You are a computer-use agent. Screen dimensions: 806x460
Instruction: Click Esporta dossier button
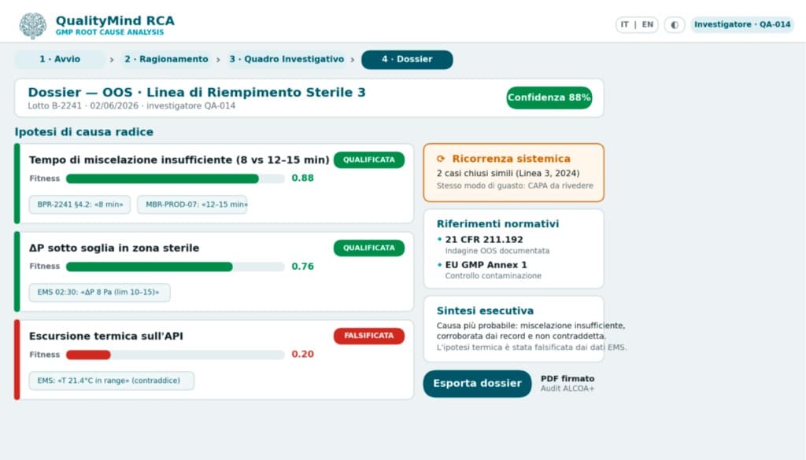coord(477,384)
